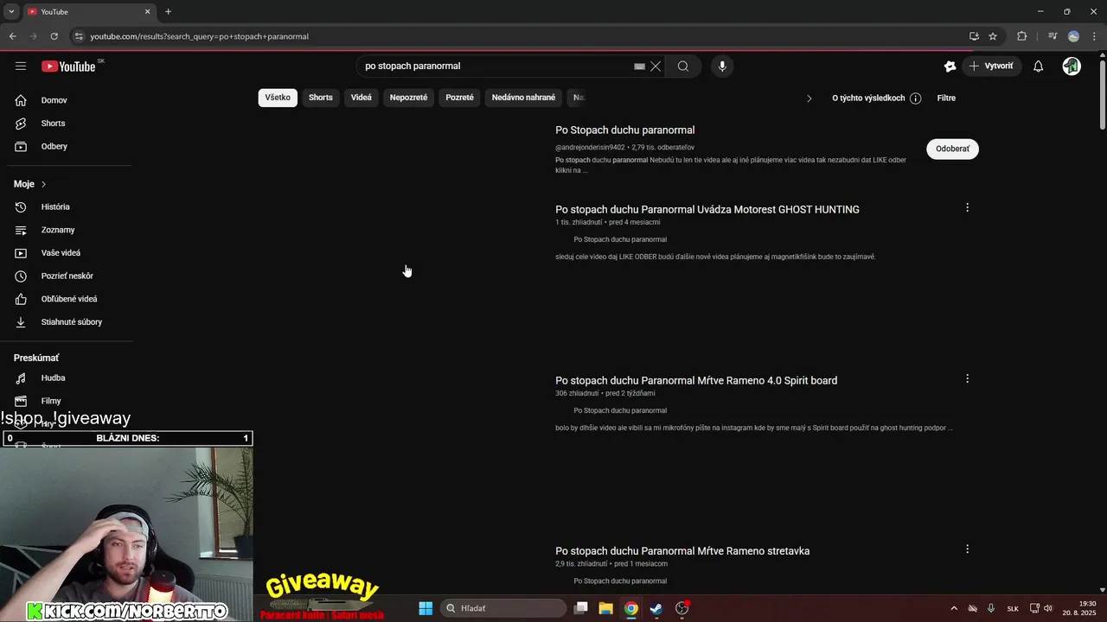Open the Chrome profile avatar
This screenshot has width=1107, height=622.
(1073, 36)
